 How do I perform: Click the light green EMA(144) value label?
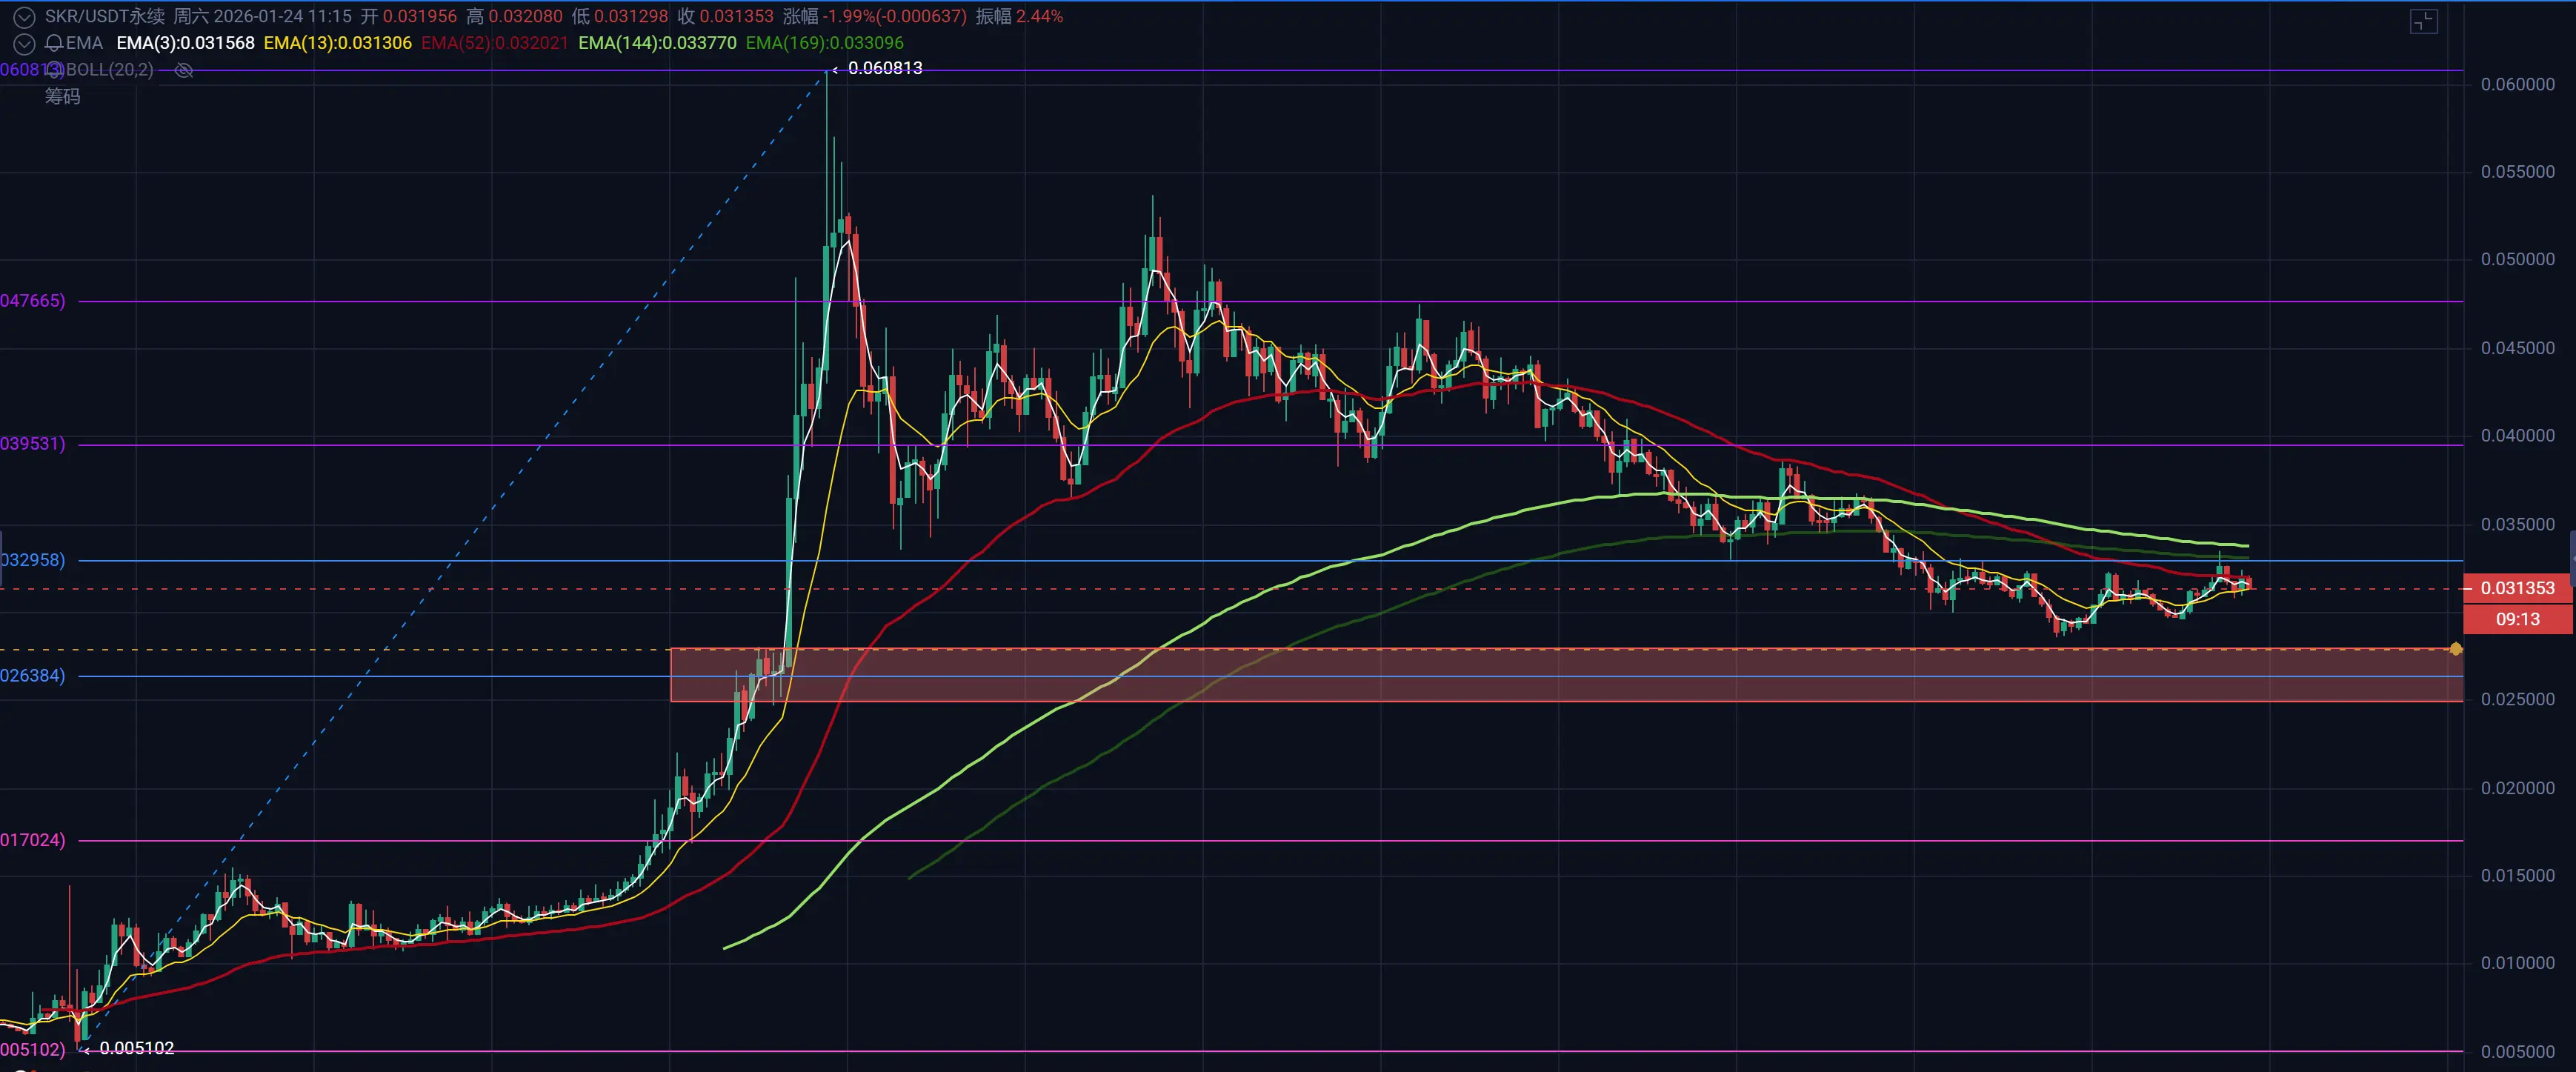[x=657, y=43]
